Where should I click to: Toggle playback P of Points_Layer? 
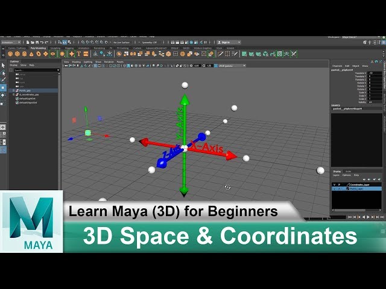click(x=339, y=188)
